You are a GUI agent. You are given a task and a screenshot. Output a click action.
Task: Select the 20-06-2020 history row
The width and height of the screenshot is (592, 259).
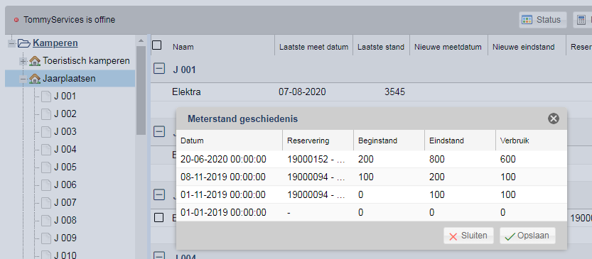(372, 160)
